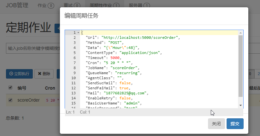Click the "JobName": "scoreOrder" line
The width and height of the screenshot is (260, 136).
click(x=113, y=68)
